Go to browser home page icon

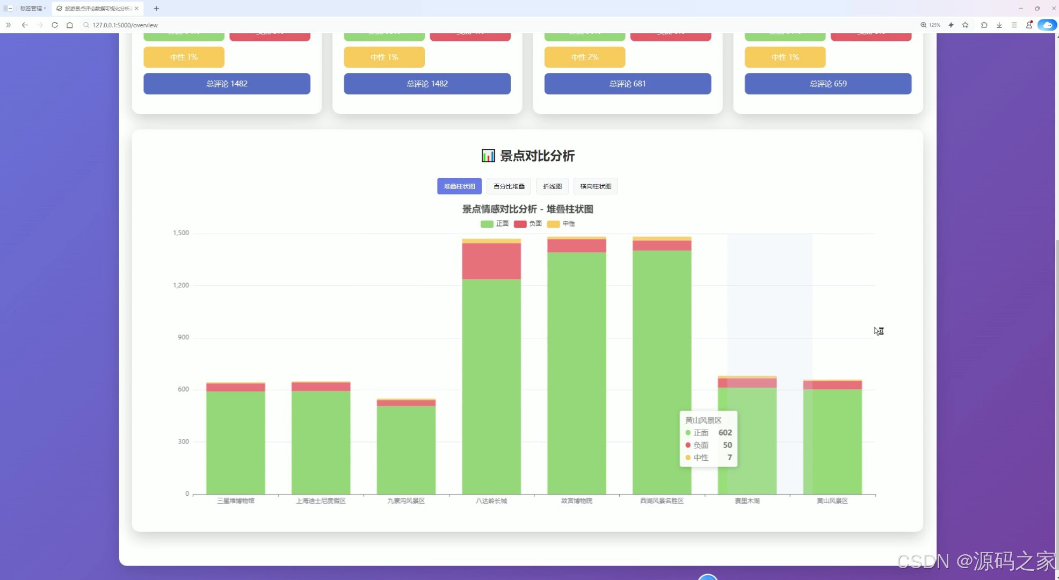(x=70, y=25)
